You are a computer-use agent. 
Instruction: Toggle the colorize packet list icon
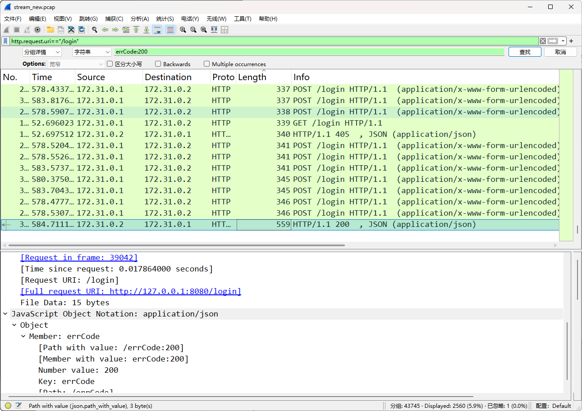(170, 30)
